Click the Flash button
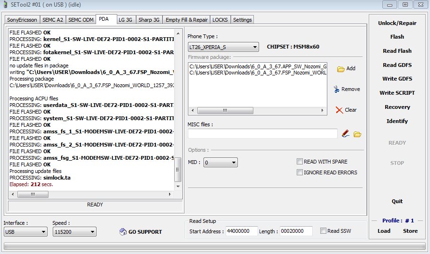The height and width of the screenshot is (254, 430). (397, 36)
